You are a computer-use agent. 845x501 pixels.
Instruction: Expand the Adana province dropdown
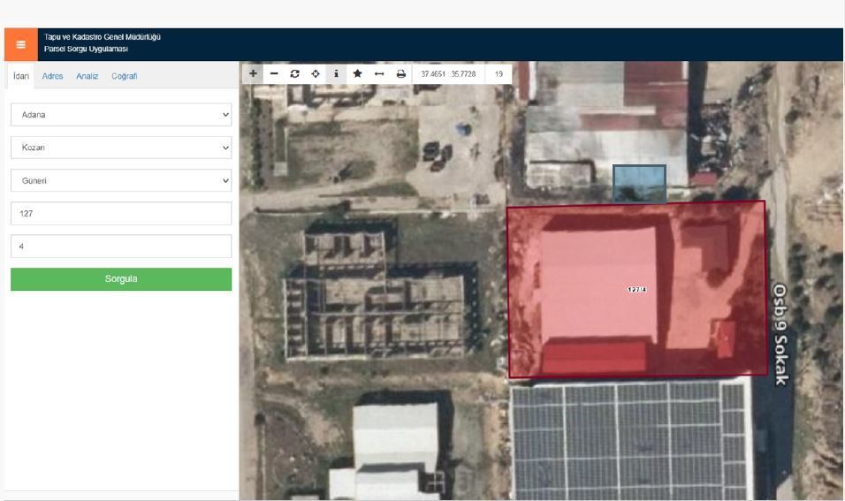click(121, 115)
